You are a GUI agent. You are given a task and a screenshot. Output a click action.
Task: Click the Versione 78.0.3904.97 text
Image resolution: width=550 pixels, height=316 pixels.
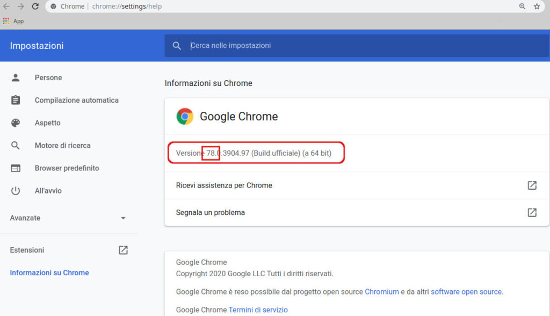point(254,153)
